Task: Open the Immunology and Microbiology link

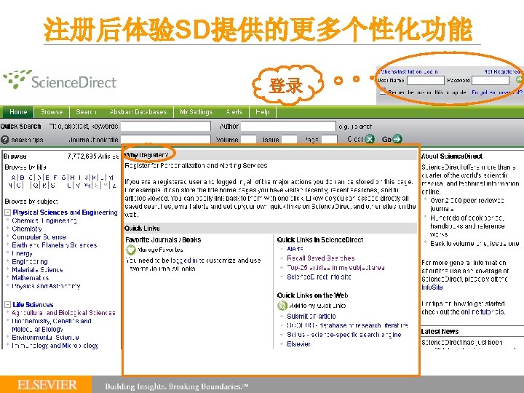Action: (55, 346)
